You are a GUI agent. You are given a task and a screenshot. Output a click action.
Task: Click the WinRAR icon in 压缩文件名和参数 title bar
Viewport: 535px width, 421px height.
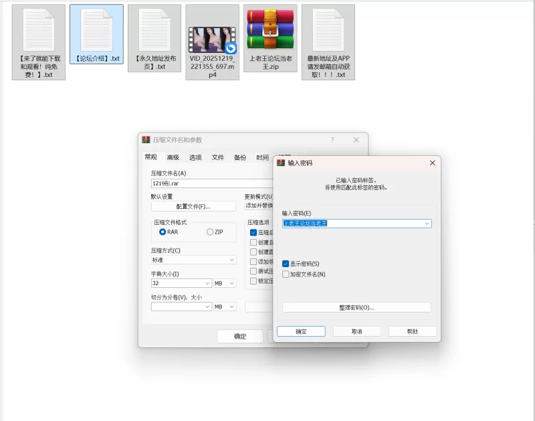click(146, 140)
